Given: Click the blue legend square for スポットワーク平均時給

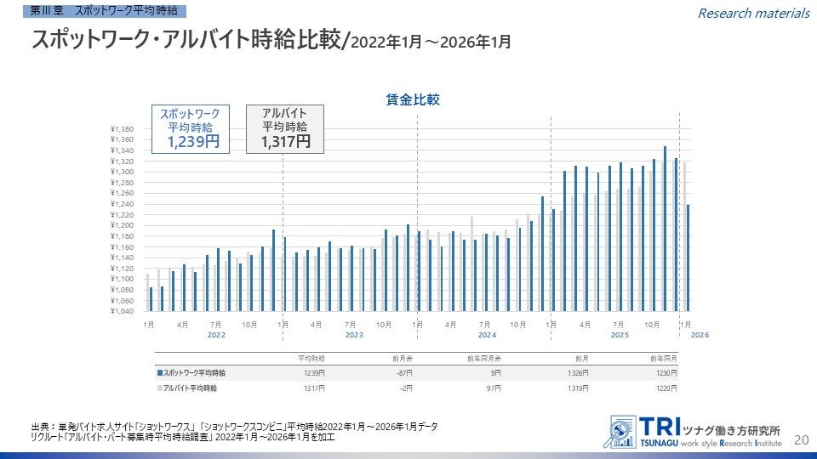Looking at the screenshot, I should coord(160,373).
